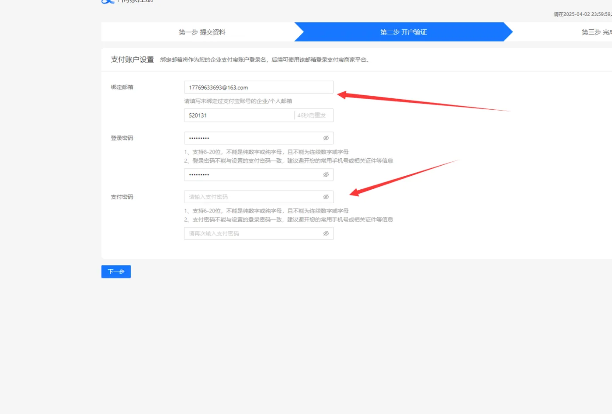Click the 绑定邮箱 field label
The height and width of the screenshot is (414, 612).
pos(122,87)
